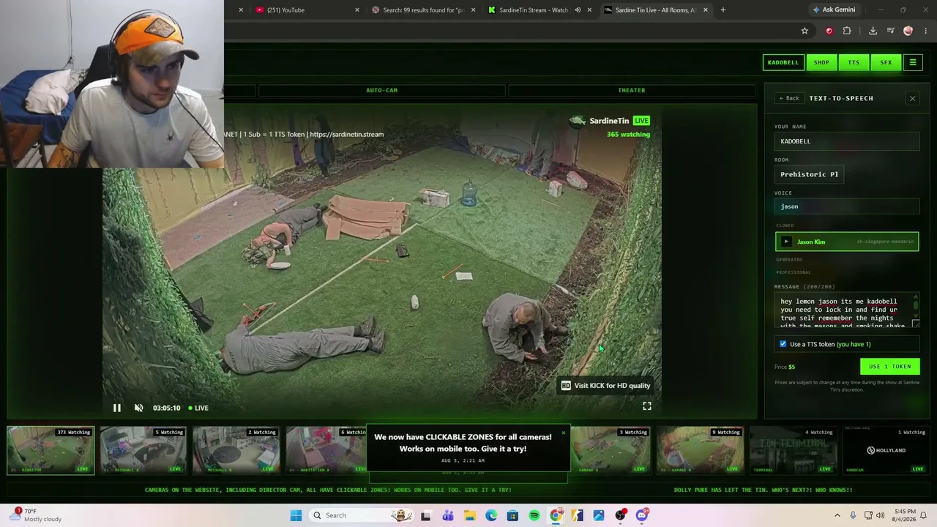
Task: Dismiss the CLICKABLE ZONES notification popup
Action: pyautogui.click(x=563, y=433)
